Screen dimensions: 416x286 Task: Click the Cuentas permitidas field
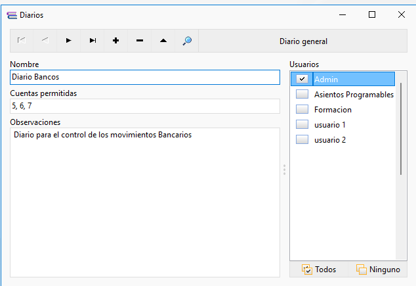pyautogui.click(x=145, y=106)
